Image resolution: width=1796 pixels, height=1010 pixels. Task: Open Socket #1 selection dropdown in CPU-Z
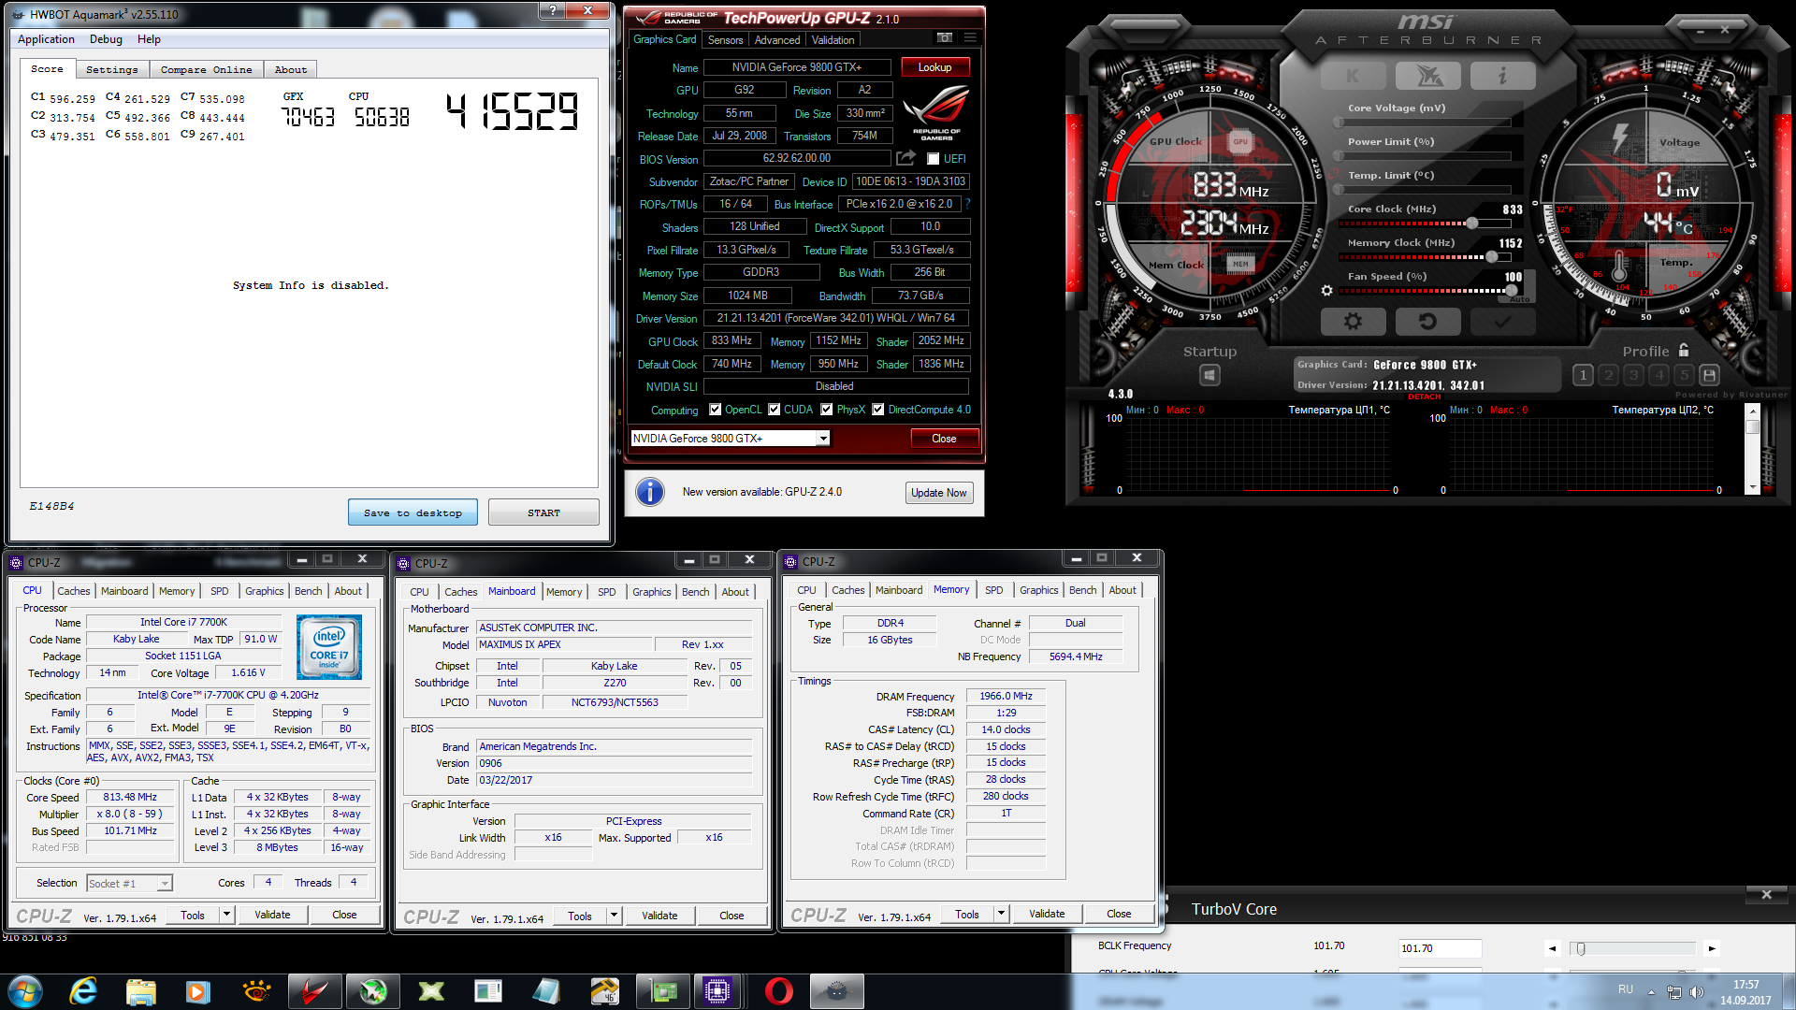coord(130,883)
